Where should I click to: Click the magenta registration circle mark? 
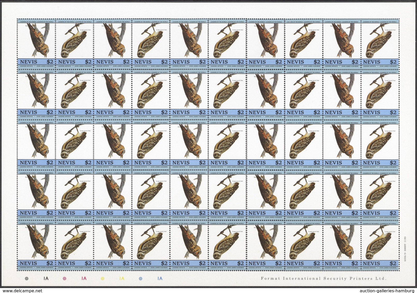tap(64, 279)
